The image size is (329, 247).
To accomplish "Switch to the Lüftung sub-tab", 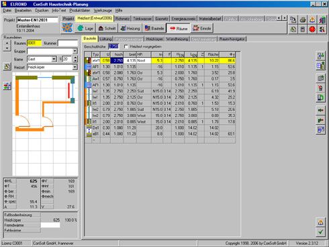I will (105, 39).
